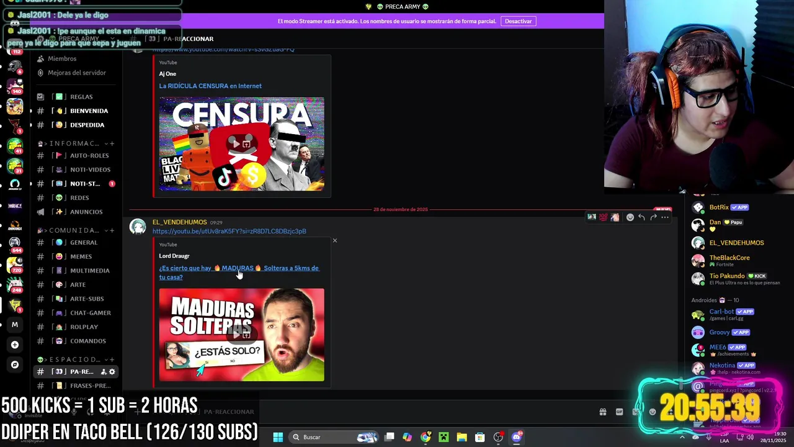Click the Aj One author name
Image resolution: width=794 pixels, height=447 pixels.
tap(167, 74)
